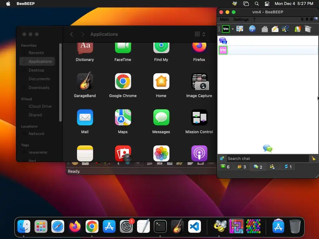Switch to the users tab showing 6

point(225,167)
